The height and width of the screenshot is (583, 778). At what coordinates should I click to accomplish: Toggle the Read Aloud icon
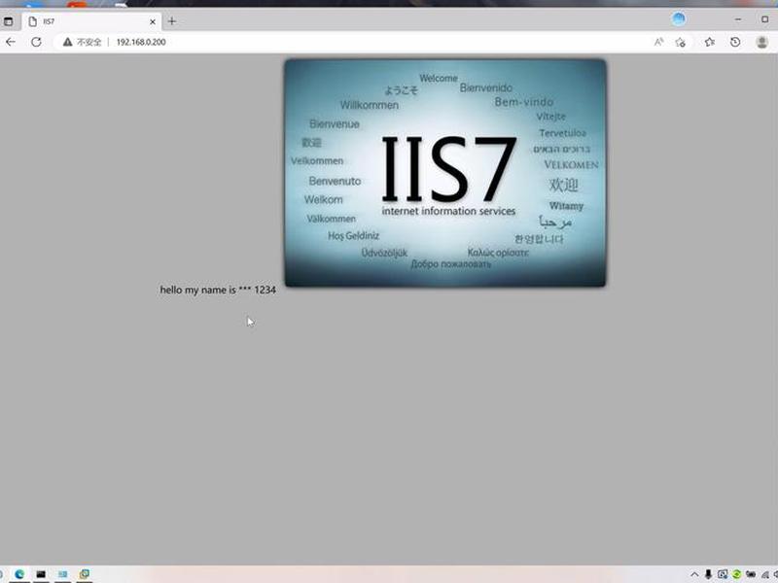[658, 42]
